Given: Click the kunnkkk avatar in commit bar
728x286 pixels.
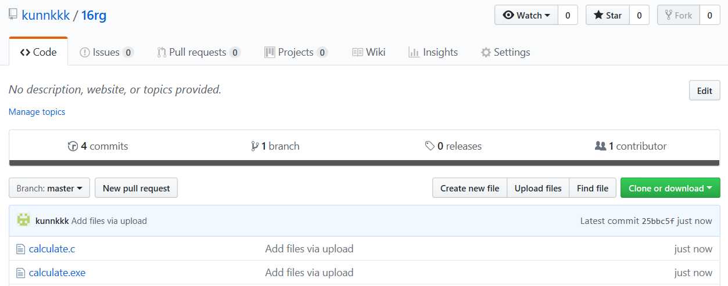Looking at the screenshot, I should pos(24,220).
